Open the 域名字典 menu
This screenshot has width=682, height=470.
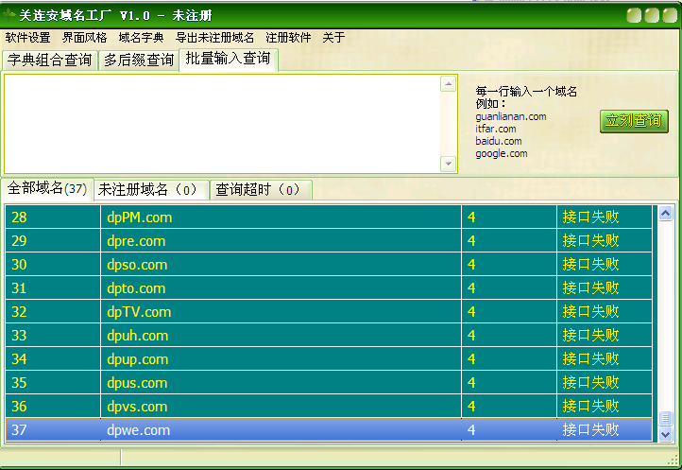click(x=141, y=38)
